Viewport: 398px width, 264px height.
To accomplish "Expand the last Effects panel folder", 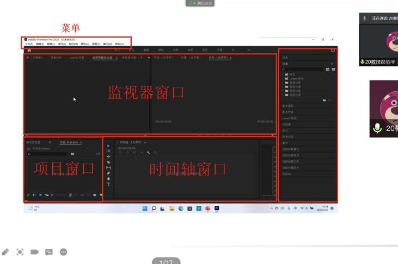I will (283, 94).
